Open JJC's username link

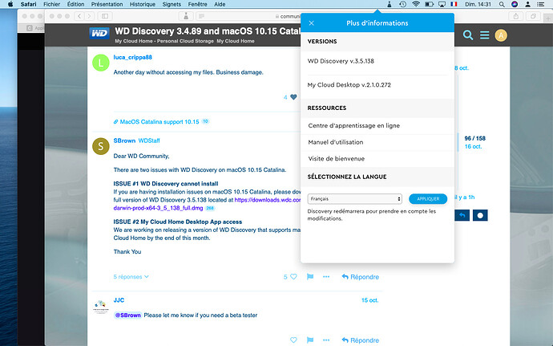tap(119, 300)
